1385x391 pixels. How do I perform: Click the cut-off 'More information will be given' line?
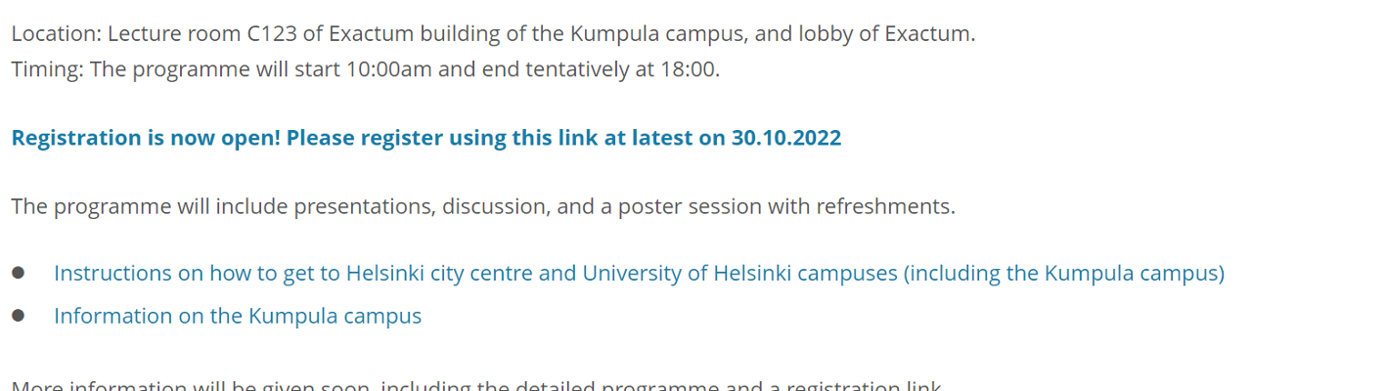point(476,385)
